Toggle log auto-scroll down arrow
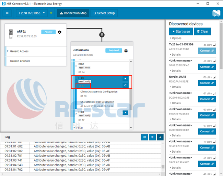 160,137
